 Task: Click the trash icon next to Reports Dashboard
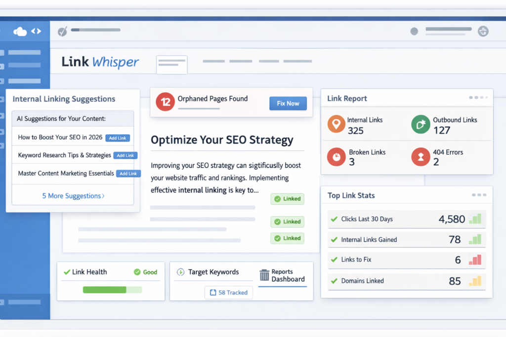click(263, 276)
